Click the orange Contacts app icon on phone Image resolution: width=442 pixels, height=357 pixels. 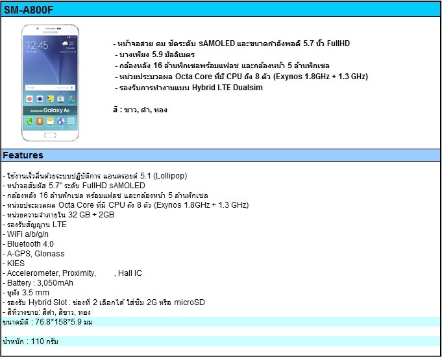point(40,121)
